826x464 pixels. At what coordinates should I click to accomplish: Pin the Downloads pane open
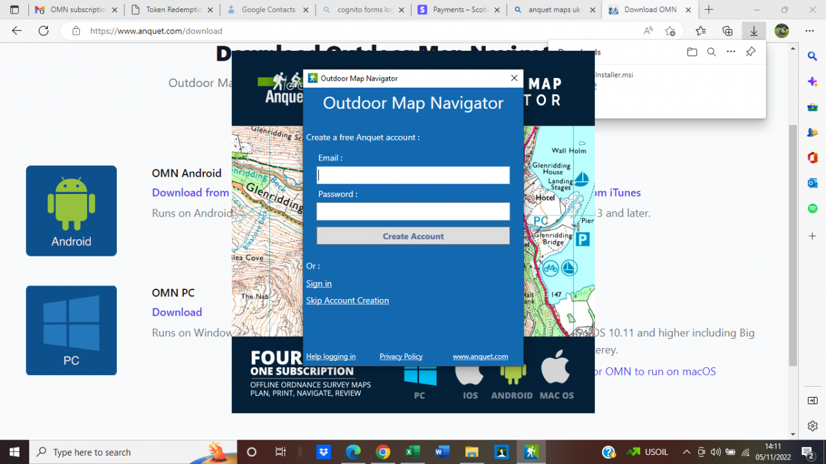point(750,52)
